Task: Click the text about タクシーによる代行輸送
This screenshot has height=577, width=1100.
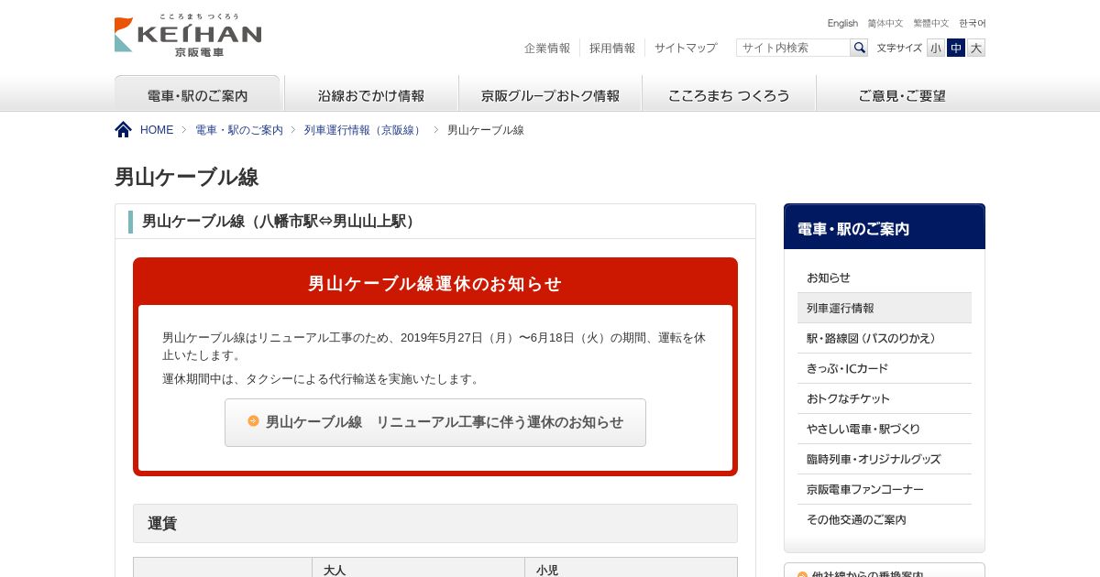Action: 321,378
